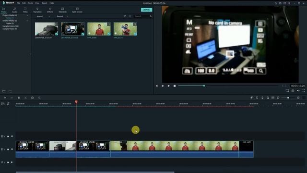Click the preview playback progress slider
307x173 pixels.
[x=228, y=86]
